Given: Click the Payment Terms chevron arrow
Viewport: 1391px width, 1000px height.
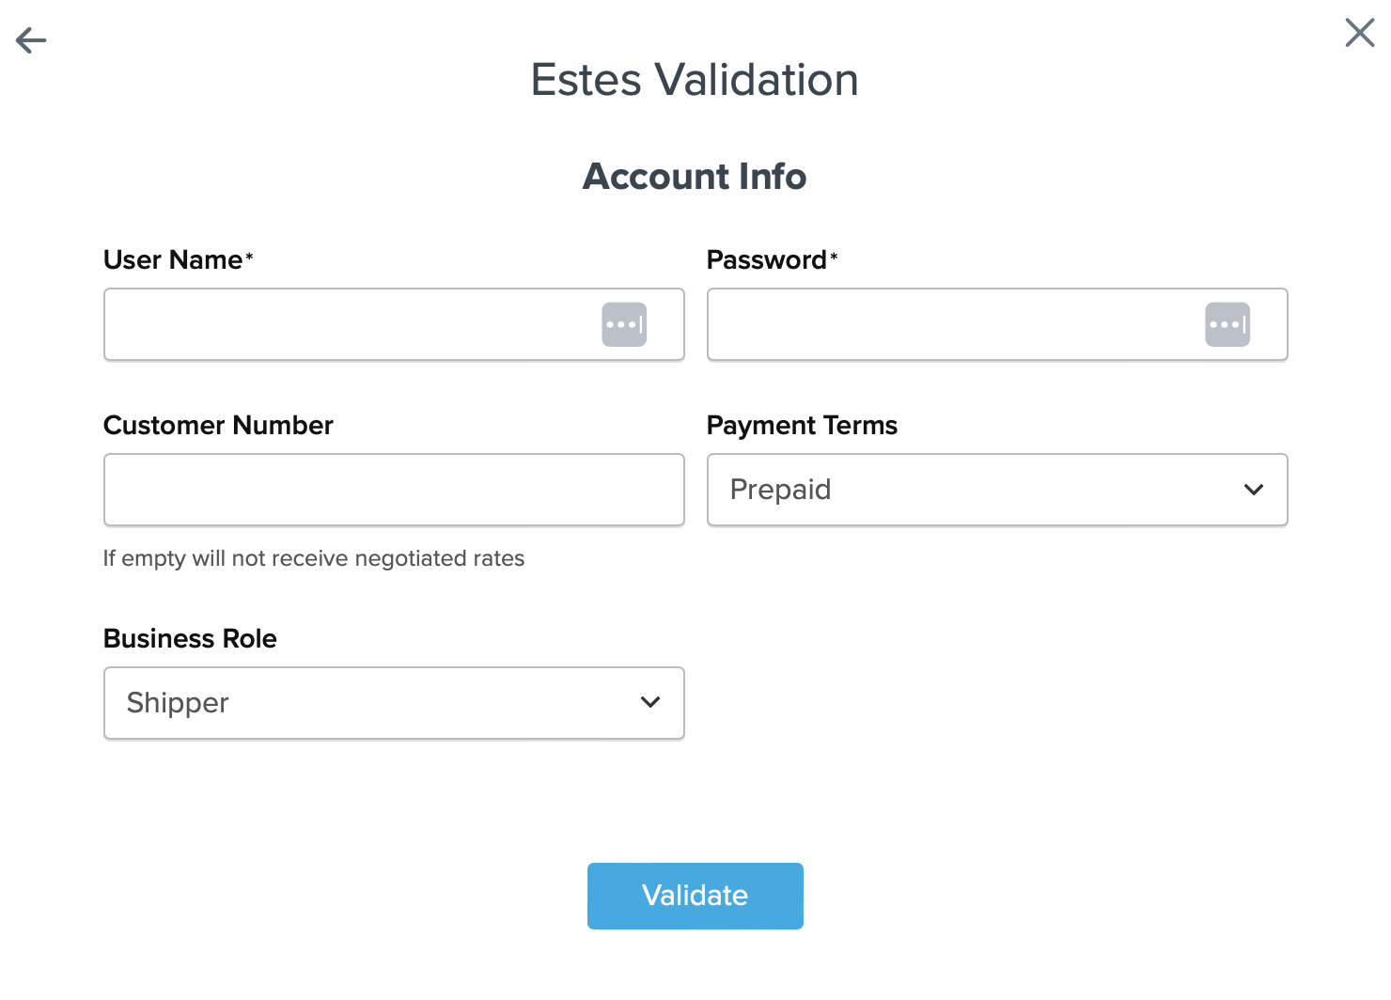Looking at the screenshot, I should pos(1254,490).
